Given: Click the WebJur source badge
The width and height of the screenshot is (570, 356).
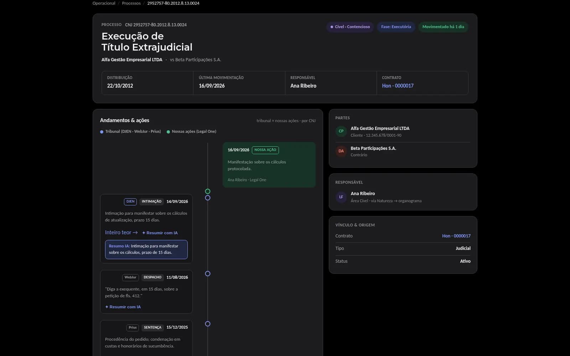Looking at the screenshot, I should coord(130,277).
